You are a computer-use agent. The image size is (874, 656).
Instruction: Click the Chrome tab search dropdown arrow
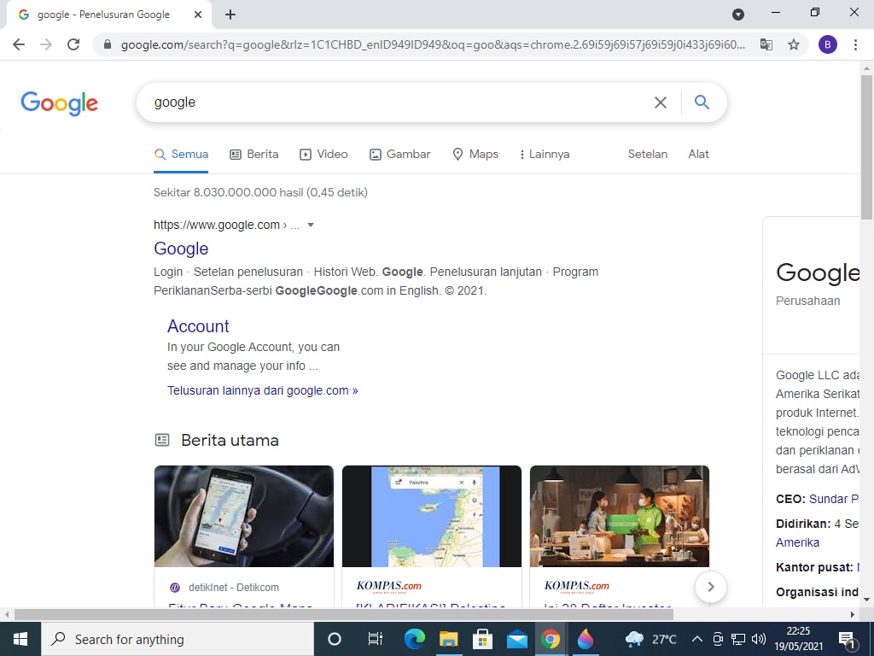click(x=738, y=15)
